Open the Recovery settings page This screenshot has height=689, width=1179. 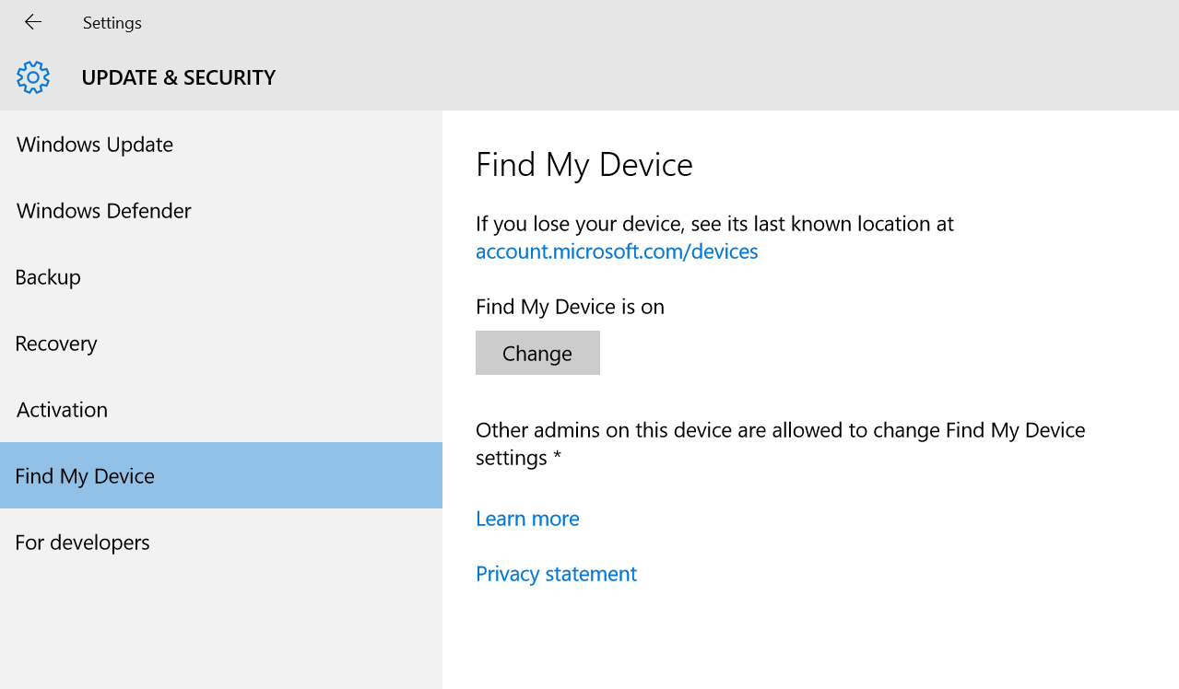221,343
